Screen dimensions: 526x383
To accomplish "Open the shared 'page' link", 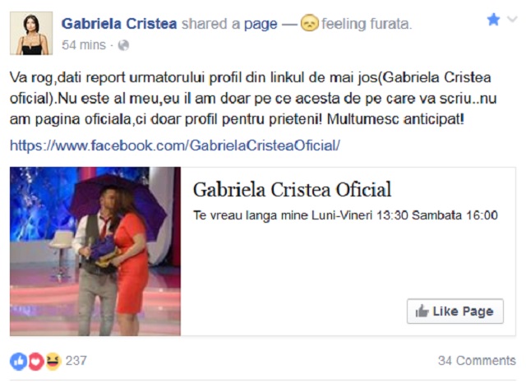I will point(261,25).
